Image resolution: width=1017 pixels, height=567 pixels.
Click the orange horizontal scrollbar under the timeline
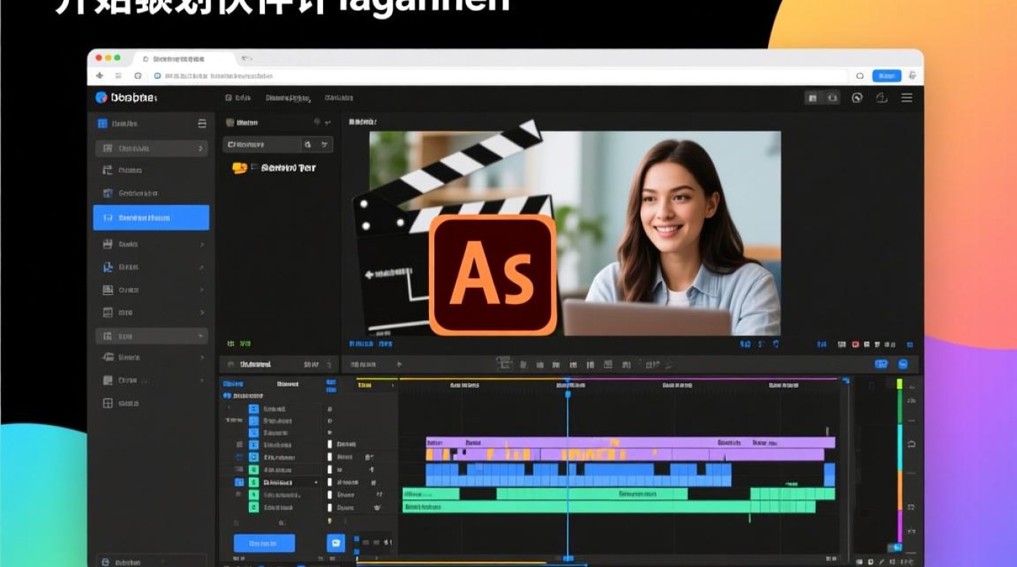451,562
